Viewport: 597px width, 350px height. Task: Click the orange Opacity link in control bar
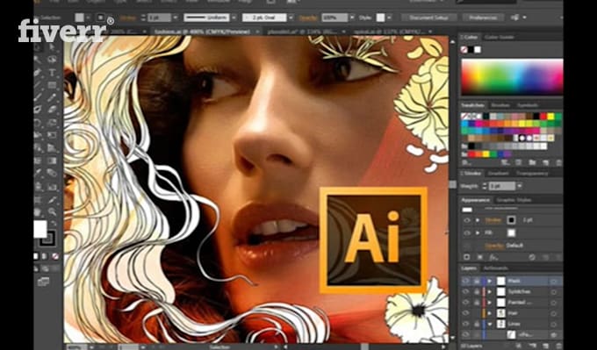(x=308, y=18)
